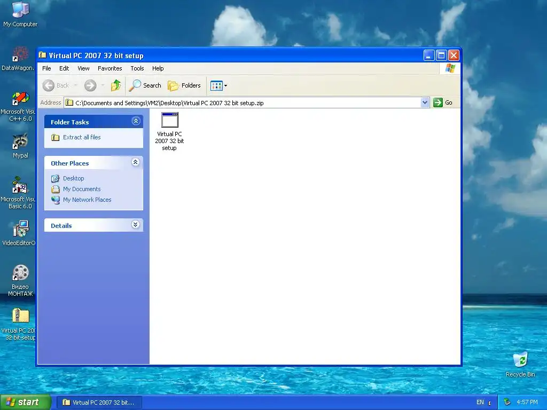Open the Help menu

158,68
